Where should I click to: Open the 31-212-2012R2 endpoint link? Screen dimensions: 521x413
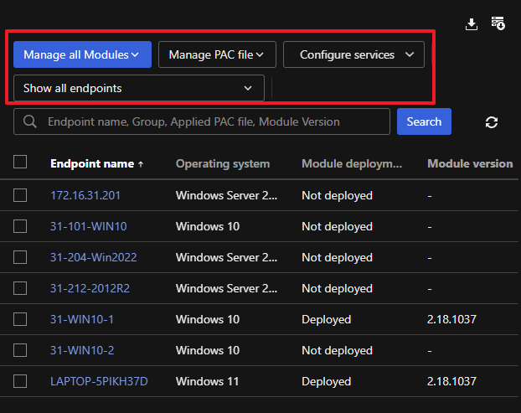coord(90,288)
